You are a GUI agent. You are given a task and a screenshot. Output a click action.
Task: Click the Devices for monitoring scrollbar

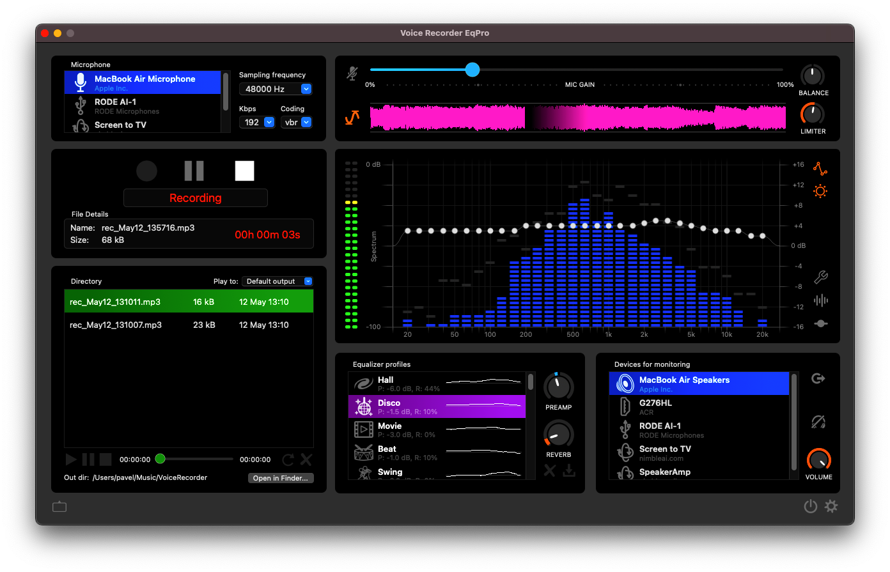coord(794,422)
